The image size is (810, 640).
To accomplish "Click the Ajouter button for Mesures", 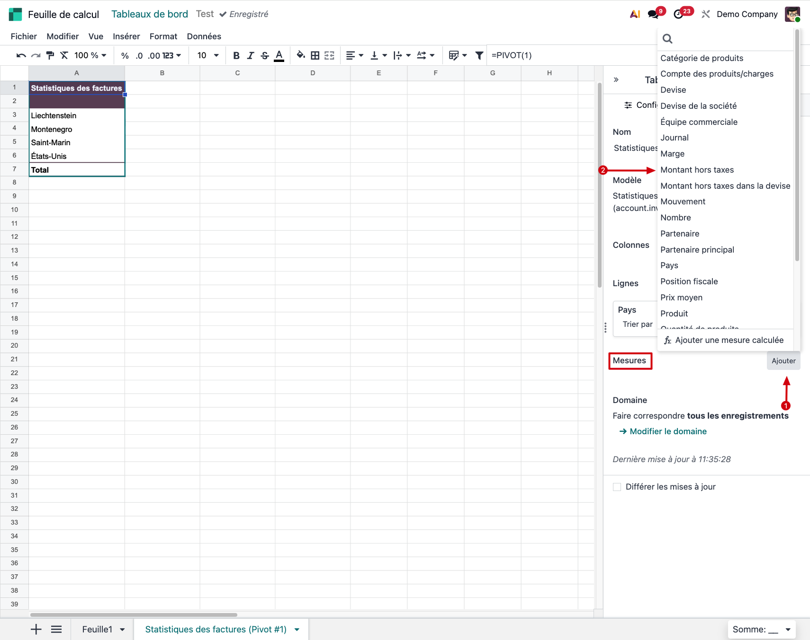I will (x=783, y=360).
